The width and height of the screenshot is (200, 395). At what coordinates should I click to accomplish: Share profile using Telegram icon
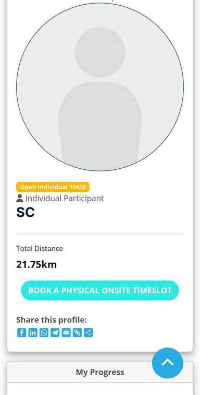[55, 332]
